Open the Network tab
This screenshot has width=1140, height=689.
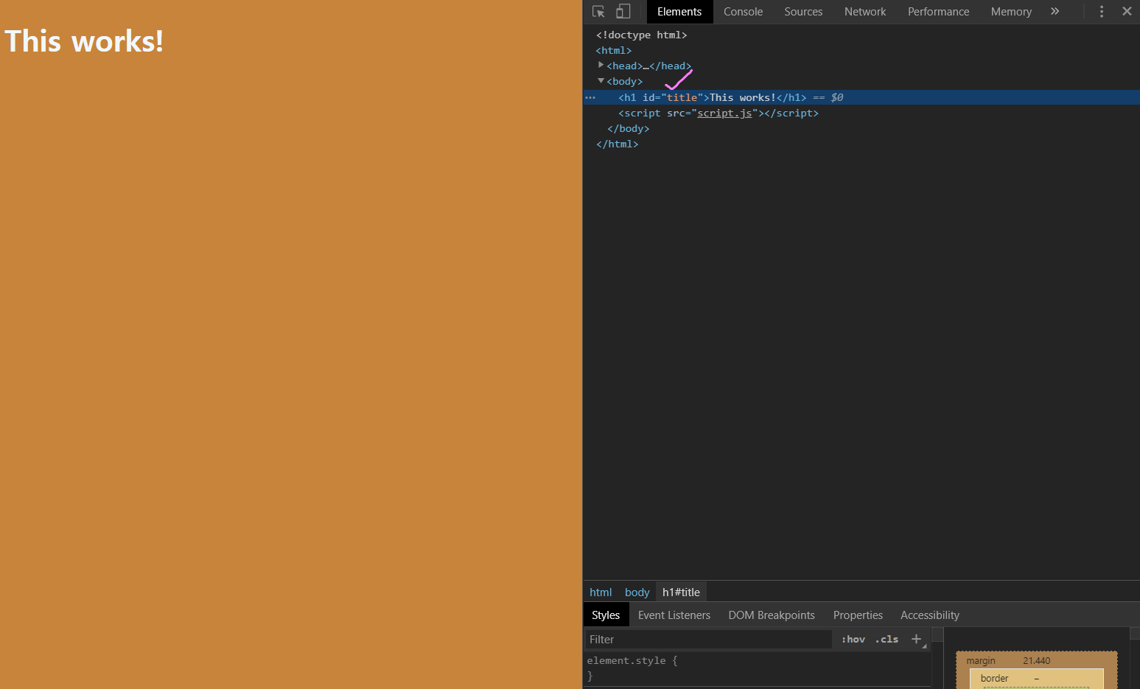point(865,12)
